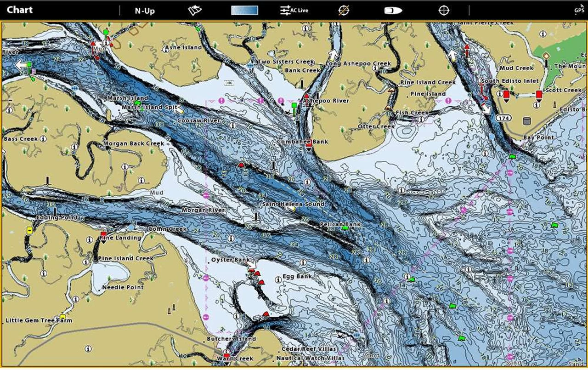Tap the info icon near Saint Helena Sound
This screenshot has height=370, width=588.
point(306,182)
